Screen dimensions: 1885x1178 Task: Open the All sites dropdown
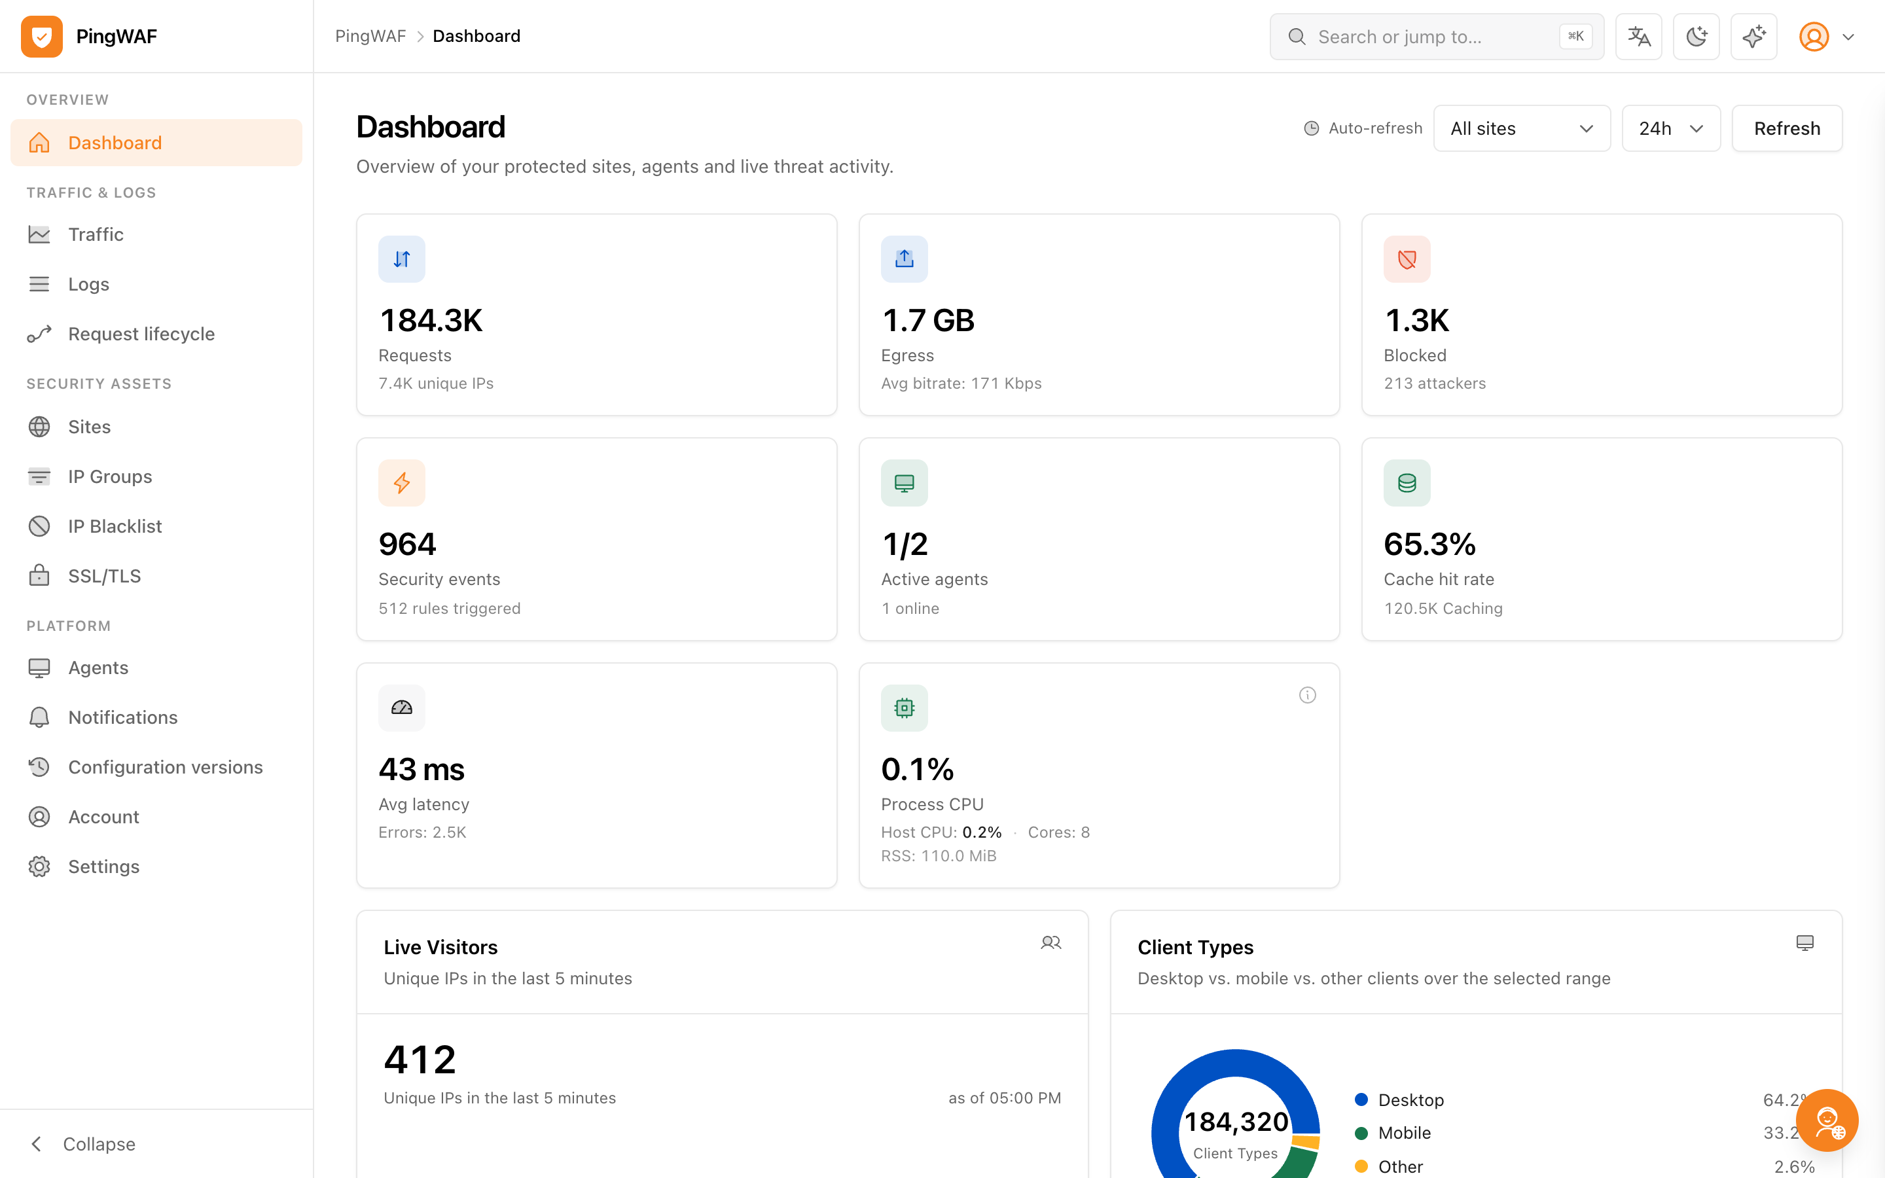click(x=1521, y=128)
